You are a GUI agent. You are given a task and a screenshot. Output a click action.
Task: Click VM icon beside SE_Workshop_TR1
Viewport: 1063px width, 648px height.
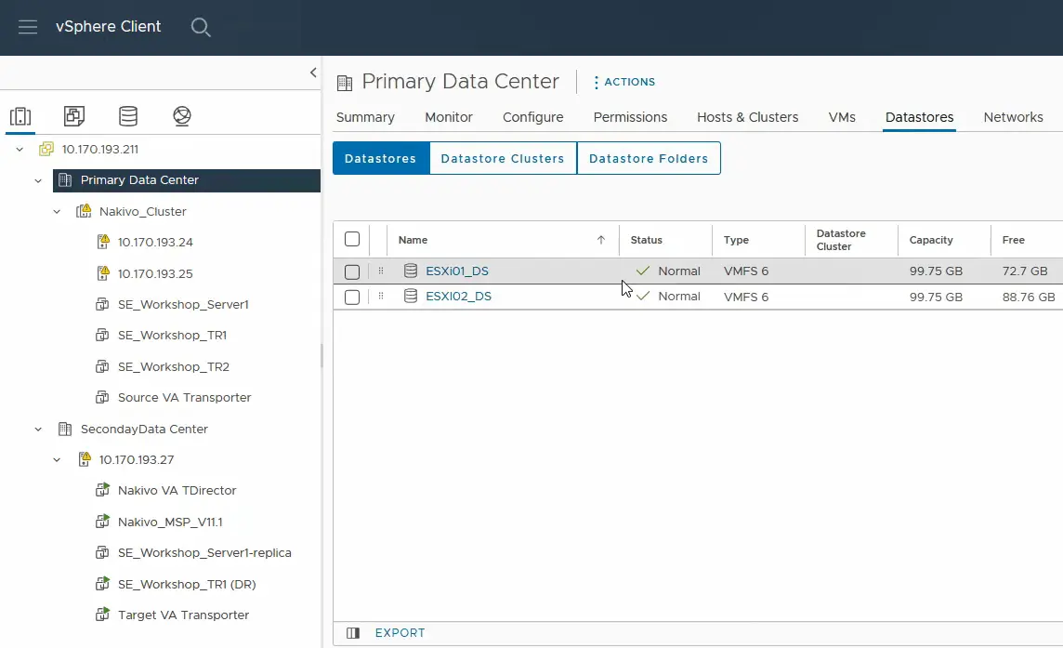click(102, 336)
